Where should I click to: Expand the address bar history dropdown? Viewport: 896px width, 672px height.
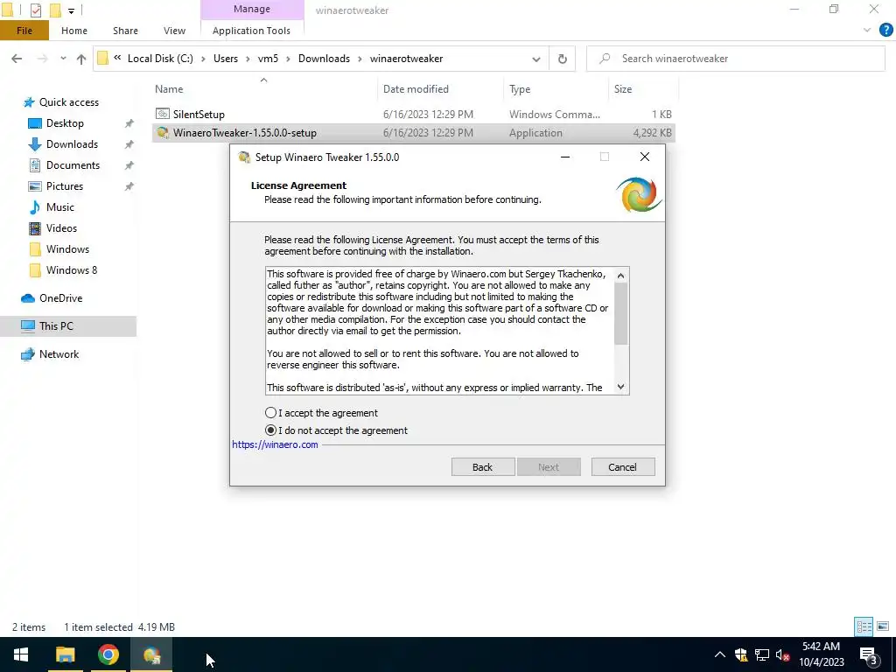[536, 59]
